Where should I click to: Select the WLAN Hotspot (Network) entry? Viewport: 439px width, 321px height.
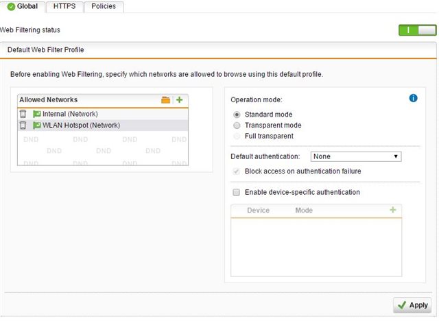(x=81, y=126)
